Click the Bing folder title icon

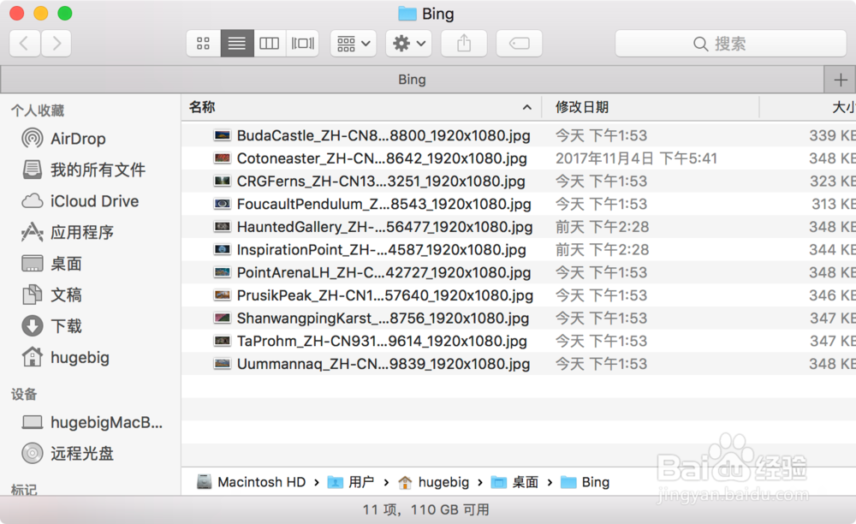click(x=407, y=14)
